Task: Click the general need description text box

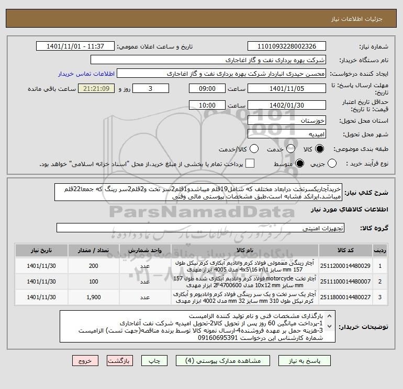Action: pos(198,192)
